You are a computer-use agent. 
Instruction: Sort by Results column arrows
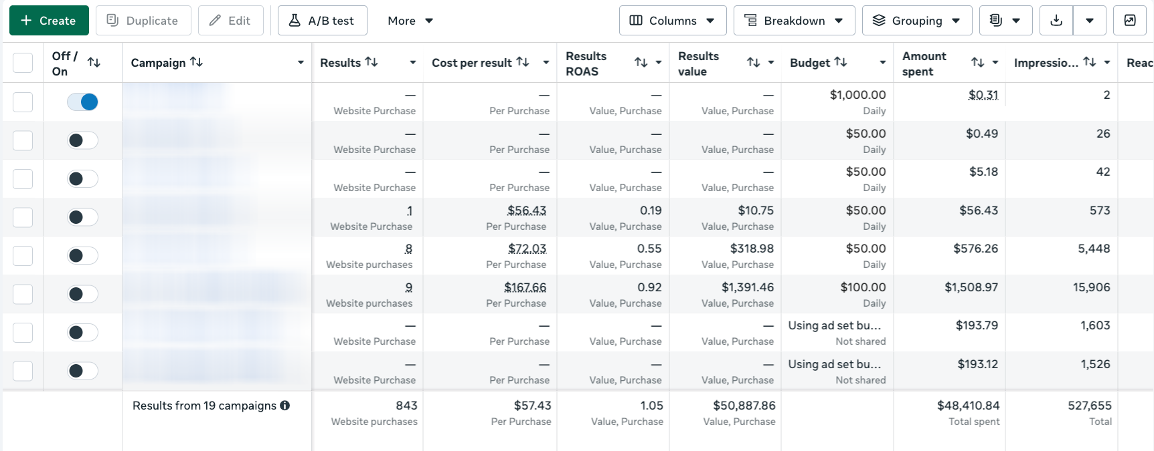click(x=372, y=61)
